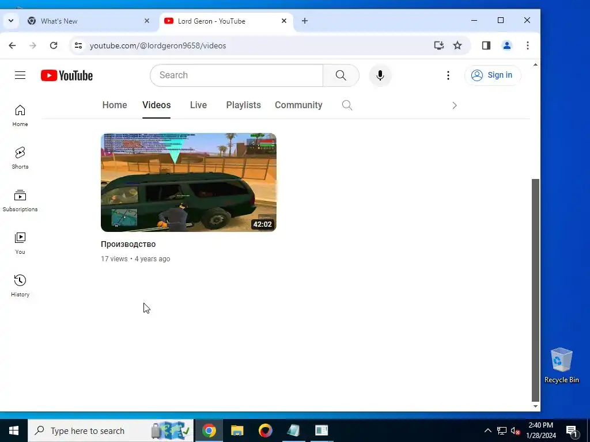
Task: Focus the YouTube Search field
Action: (237, 75)
